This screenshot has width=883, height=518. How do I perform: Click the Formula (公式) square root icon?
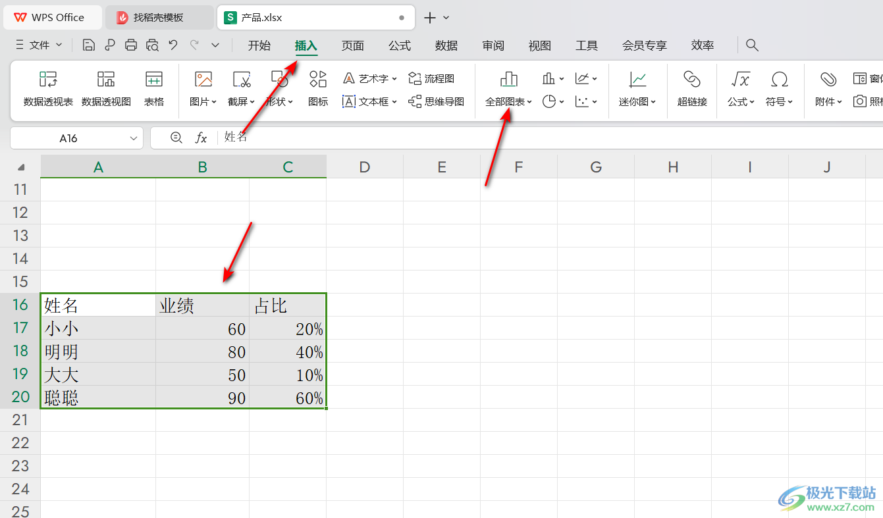(x=741, y=80)
